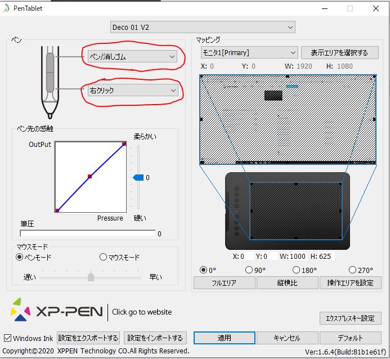Open エクスプレスキー設定
Screen dimensions: 390x359
[x=351, y=318]
